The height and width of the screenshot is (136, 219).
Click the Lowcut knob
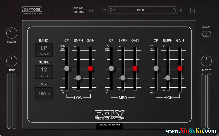(x=12, y=33)
